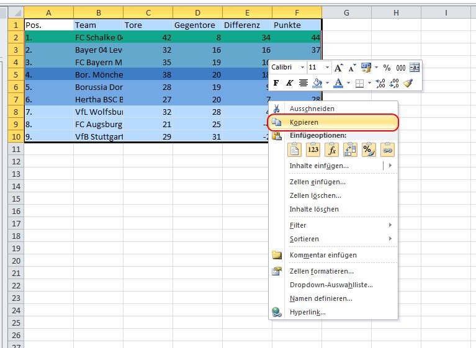Select column header A
476x348 pixels.
(48, 13)
